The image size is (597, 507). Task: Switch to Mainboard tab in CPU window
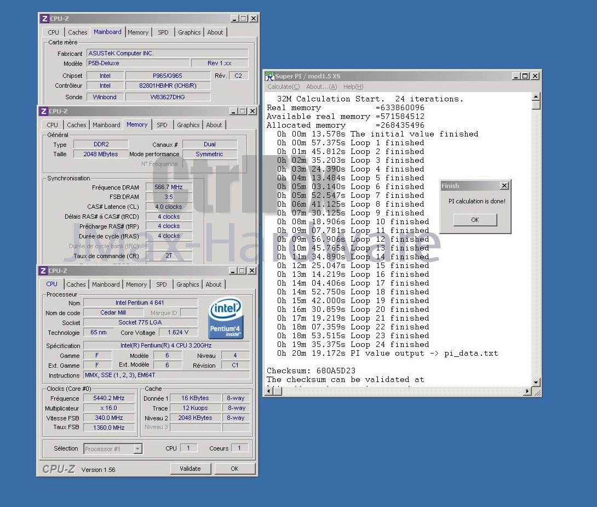106,284
